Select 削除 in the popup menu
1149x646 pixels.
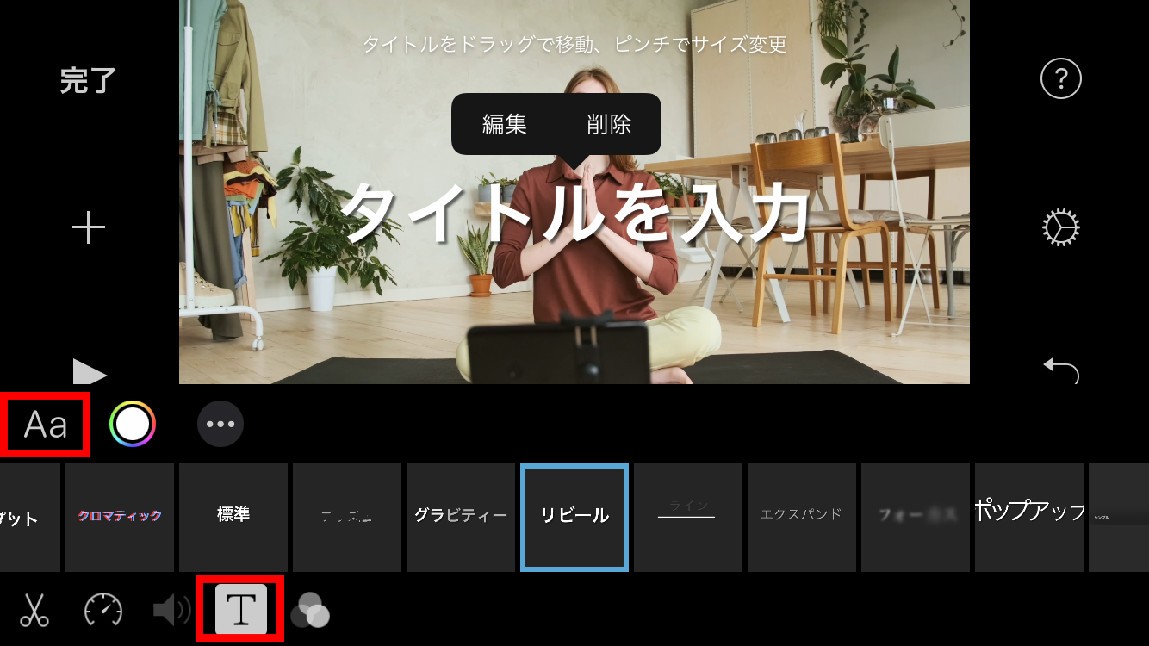[x=609, y=124]
